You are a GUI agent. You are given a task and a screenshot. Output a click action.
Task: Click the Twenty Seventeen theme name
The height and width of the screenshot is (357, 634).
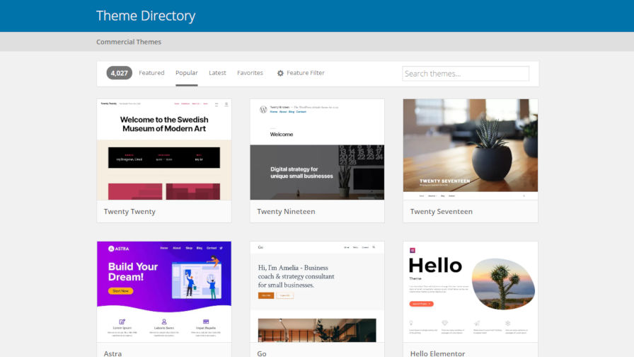(441, 211)
